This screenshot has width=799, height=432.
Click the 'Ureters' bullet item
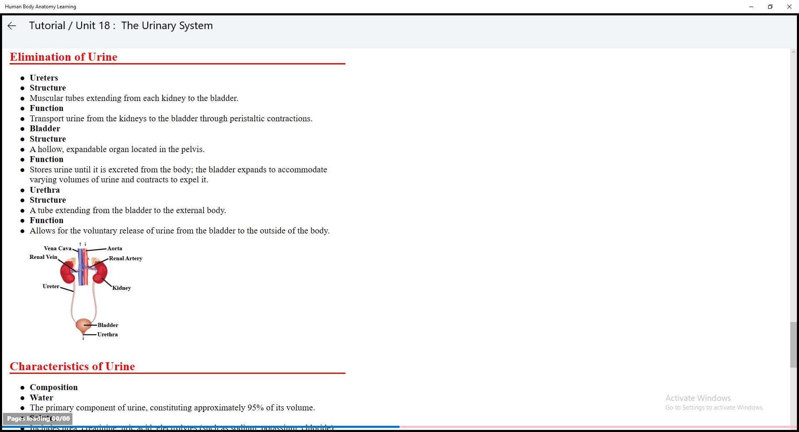click(x=44, y=78)
